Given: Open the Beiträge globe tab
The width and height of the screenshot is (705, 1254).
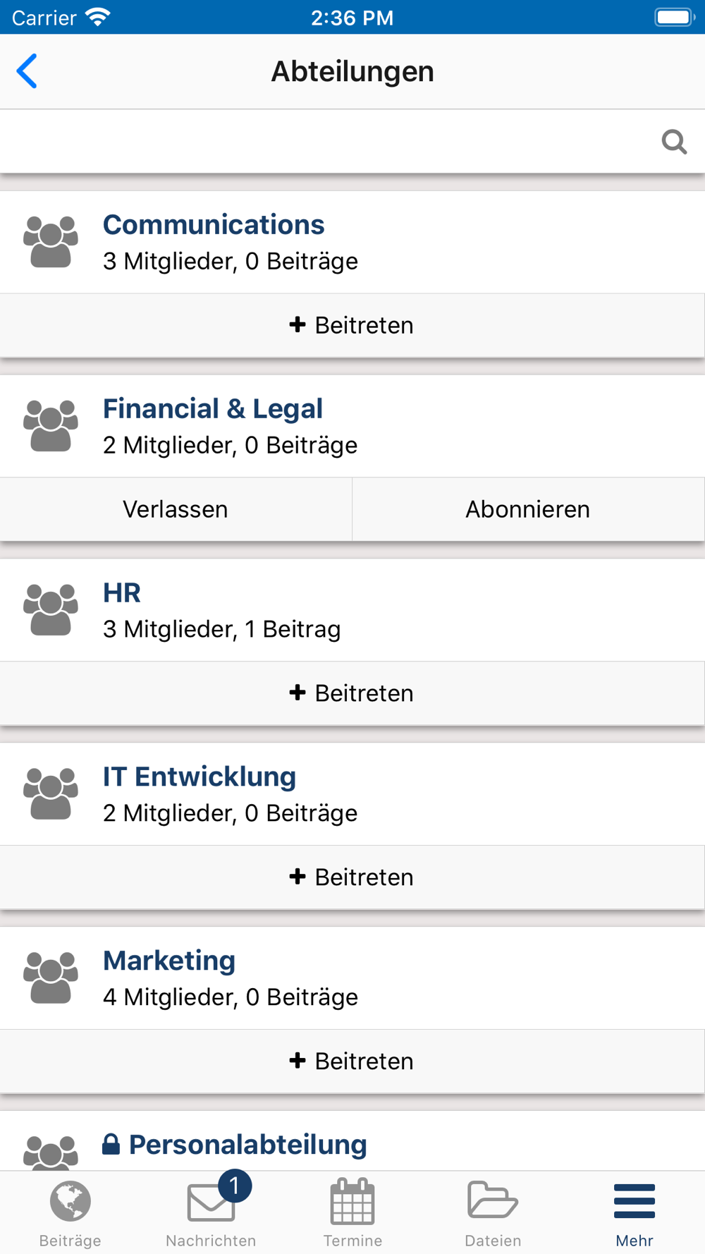Looking at the screenshot, I should [x=70, y=1213].
